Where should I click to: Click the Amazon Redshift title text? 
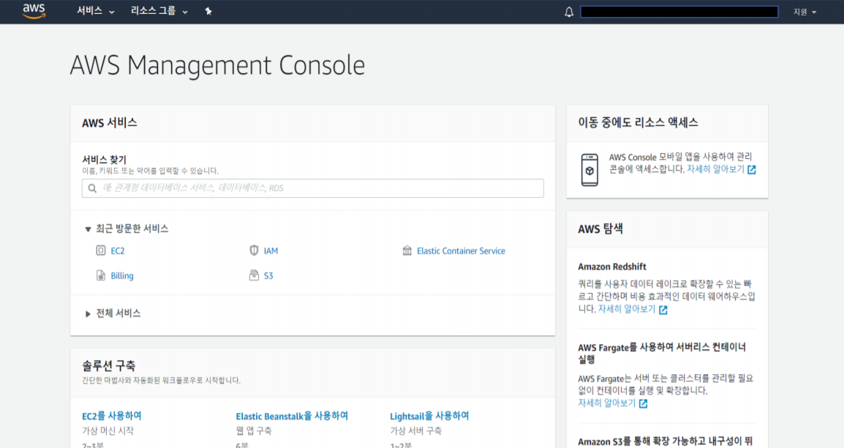612,266
